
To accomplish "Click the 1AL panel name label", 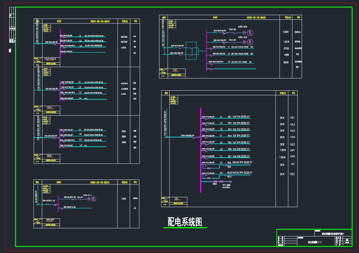I will (x=176, y=199).
